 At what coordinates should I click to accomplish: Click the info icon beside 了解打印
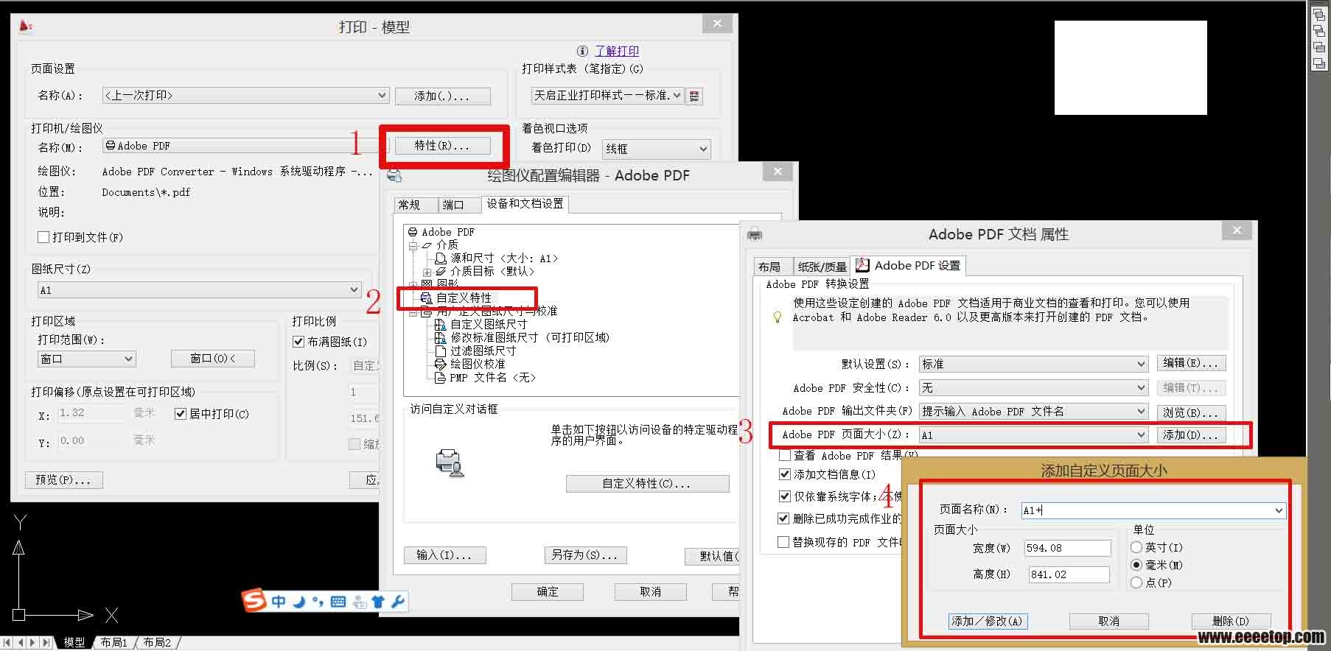coord(582,51)
